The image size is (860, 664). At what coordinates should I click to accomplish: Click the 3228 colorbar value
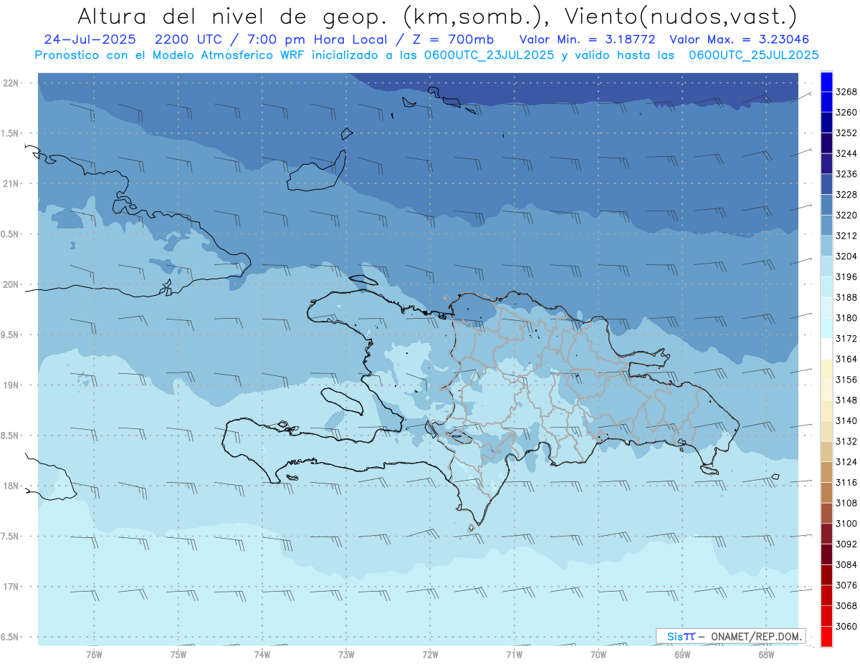tap(846, 195)
